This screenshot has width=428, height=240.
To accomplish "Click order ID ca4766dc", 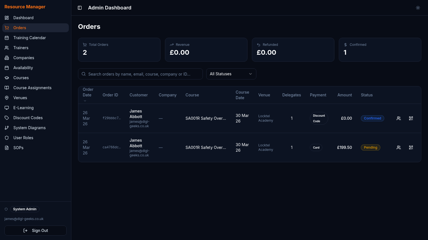I will click(112, 147).
